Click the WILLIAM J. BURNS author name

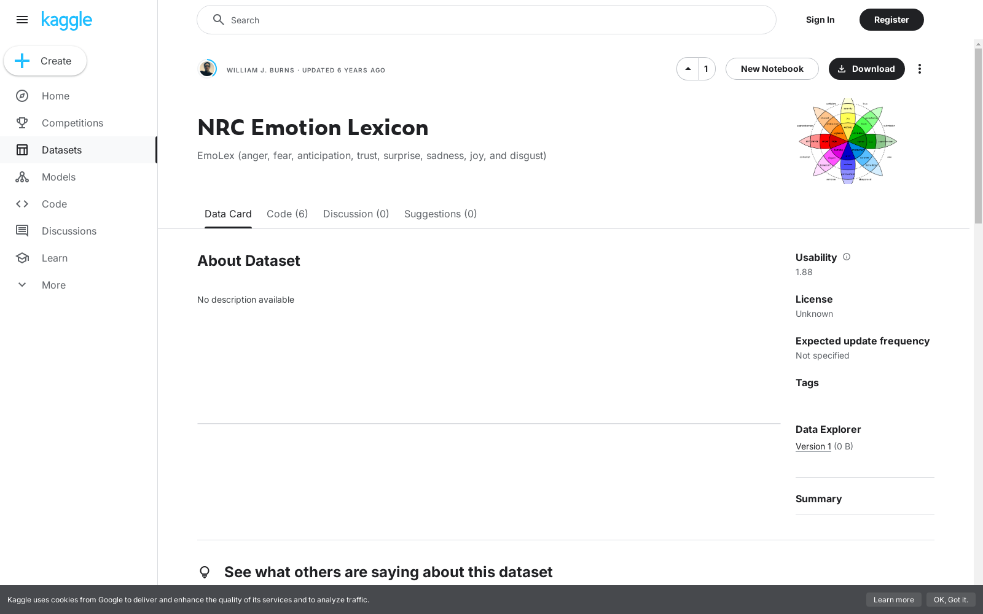[x=260, y=70]
